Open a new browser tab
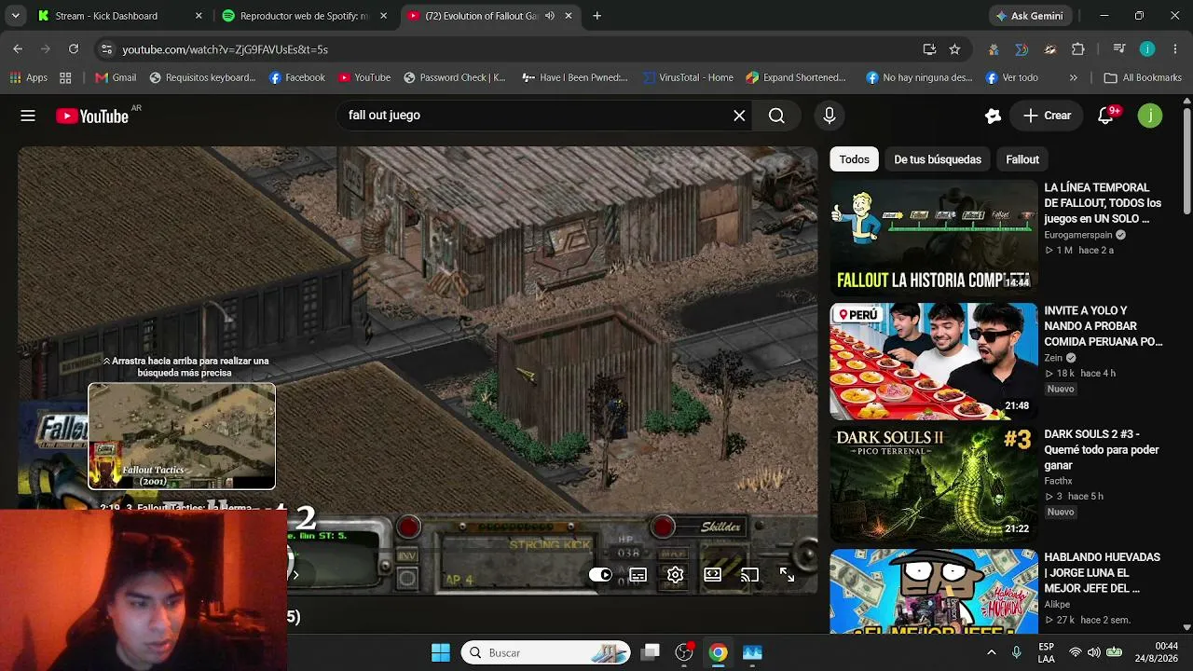 pyautogui.click(x=597, y=16)
